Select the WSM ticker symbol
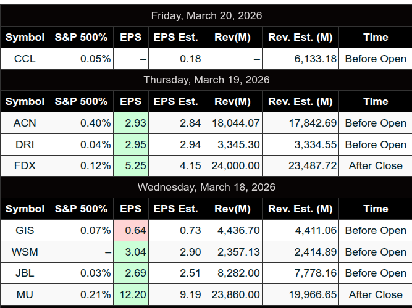412x308 pixels. tap(25, 252)
